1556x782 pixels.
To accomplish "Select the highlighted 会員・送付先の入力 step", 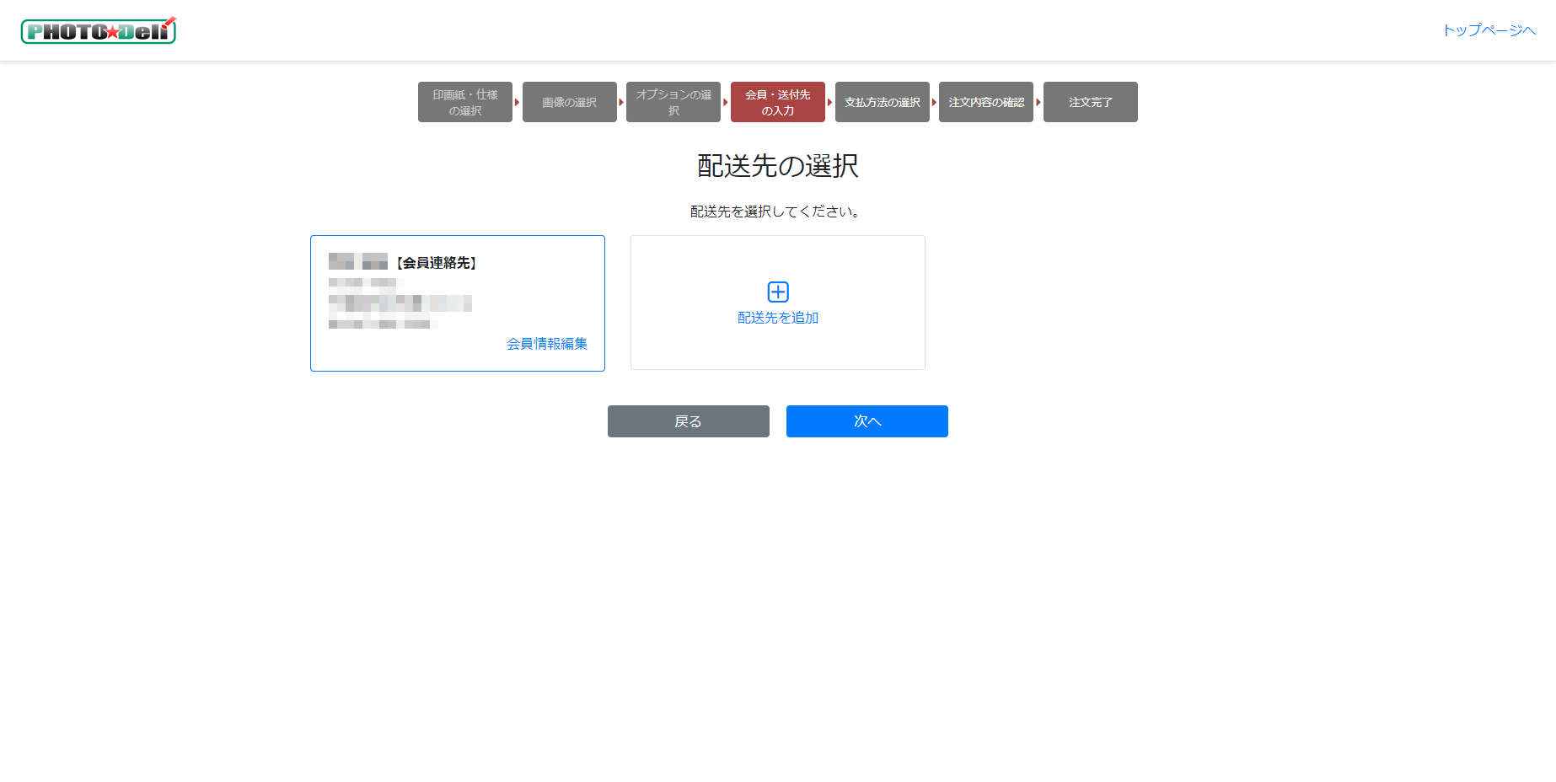I will click(x=777, y=102).
